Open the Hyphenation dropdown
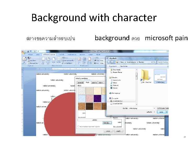 coord(67,63)
